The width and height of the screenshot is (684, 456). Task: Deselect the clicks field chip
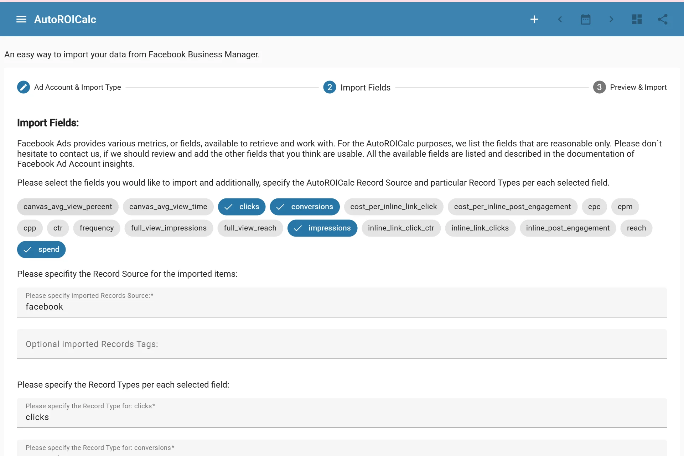point(242,207)
